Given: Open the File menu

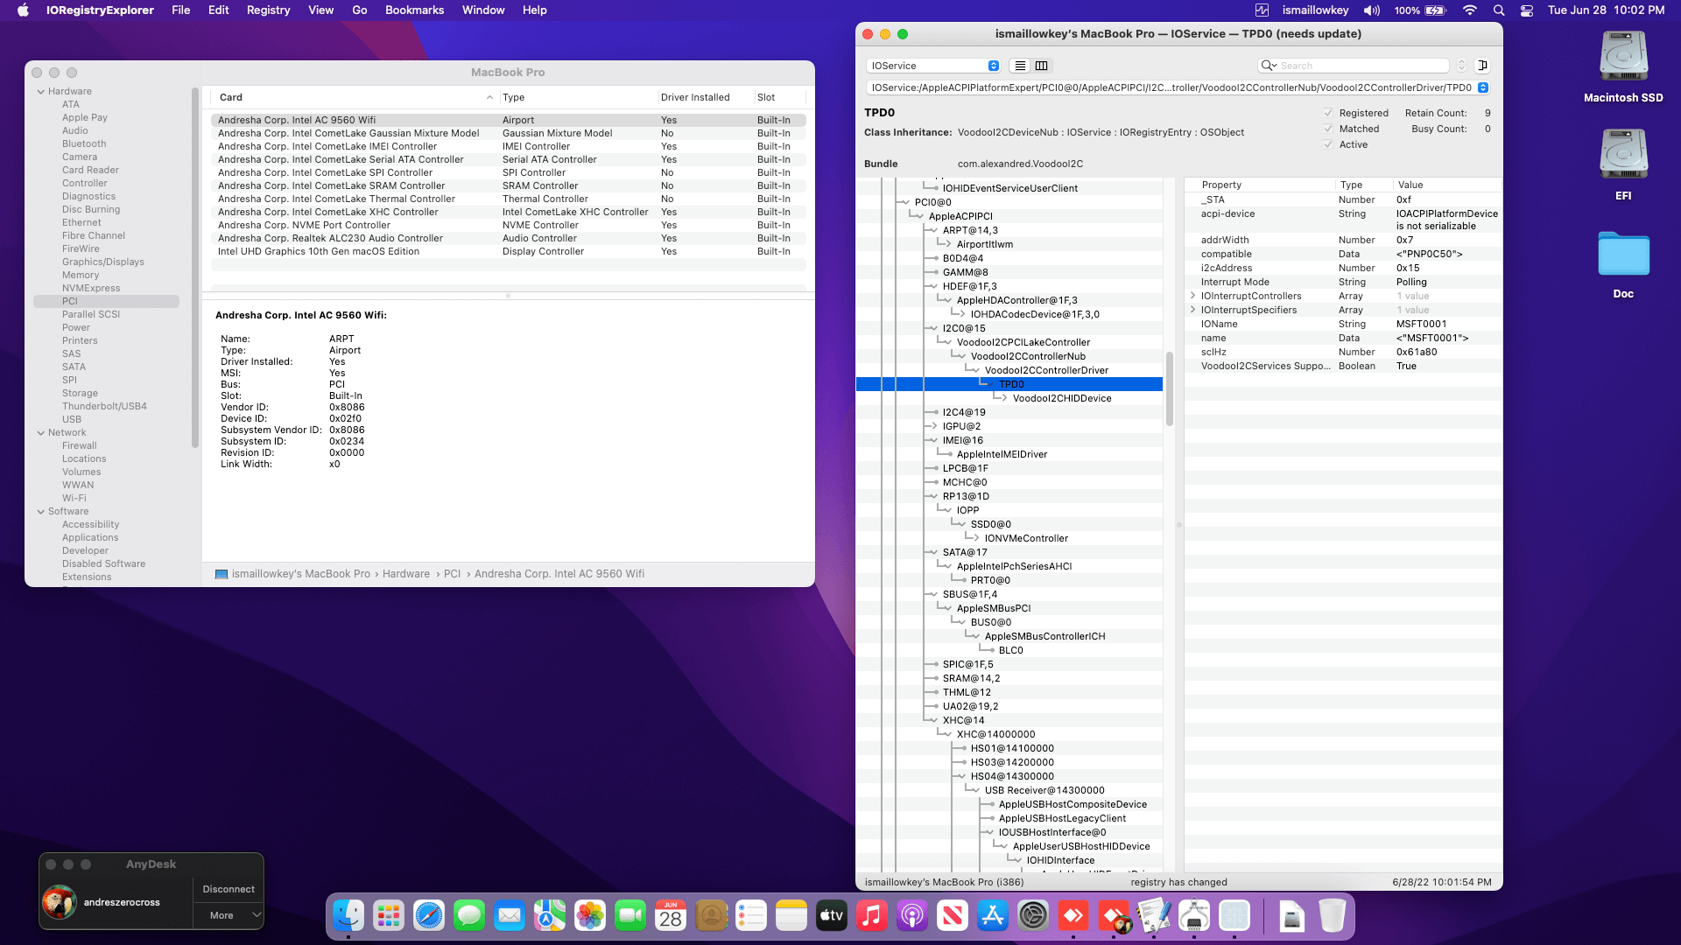Looking at the screenshot, I should 181,10.
